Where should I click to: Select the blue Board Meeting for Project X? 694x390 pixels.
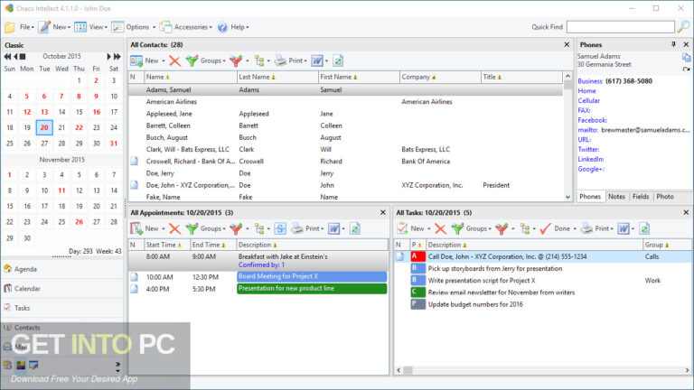pyautogui.click(x=312, y=277)
